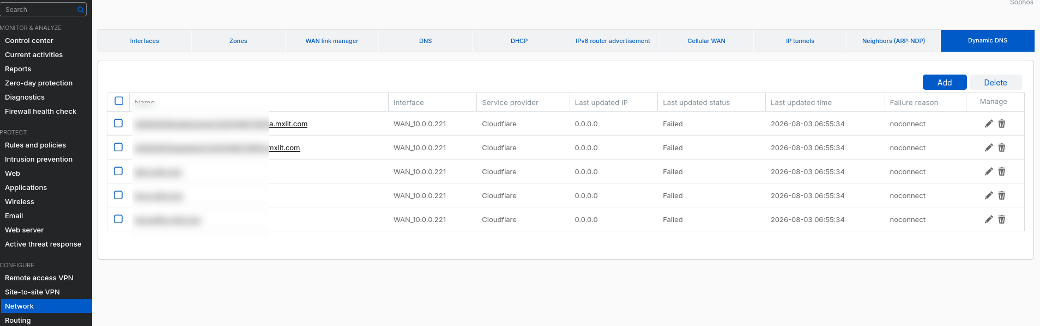Click noconnect in the a.mxlit.com row
The height and width of the screenshot is (326, 1040).
[x=908, y=124]
